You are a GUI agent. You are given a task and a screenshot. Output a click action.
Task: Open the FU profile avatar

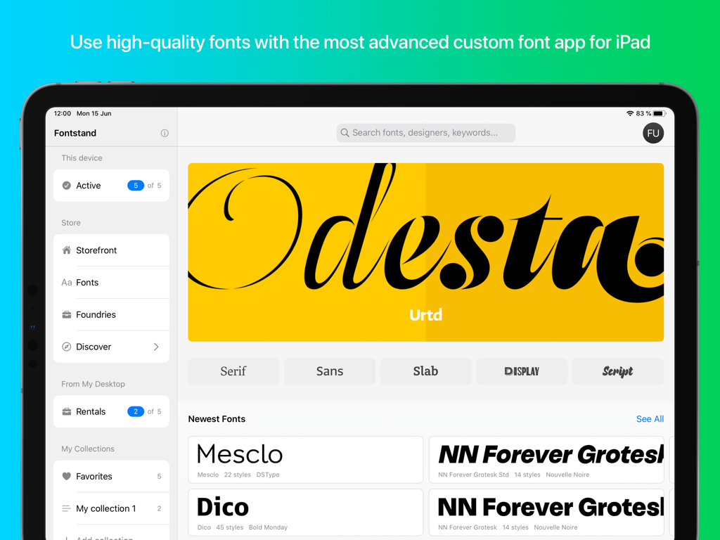tap(652, 133)
